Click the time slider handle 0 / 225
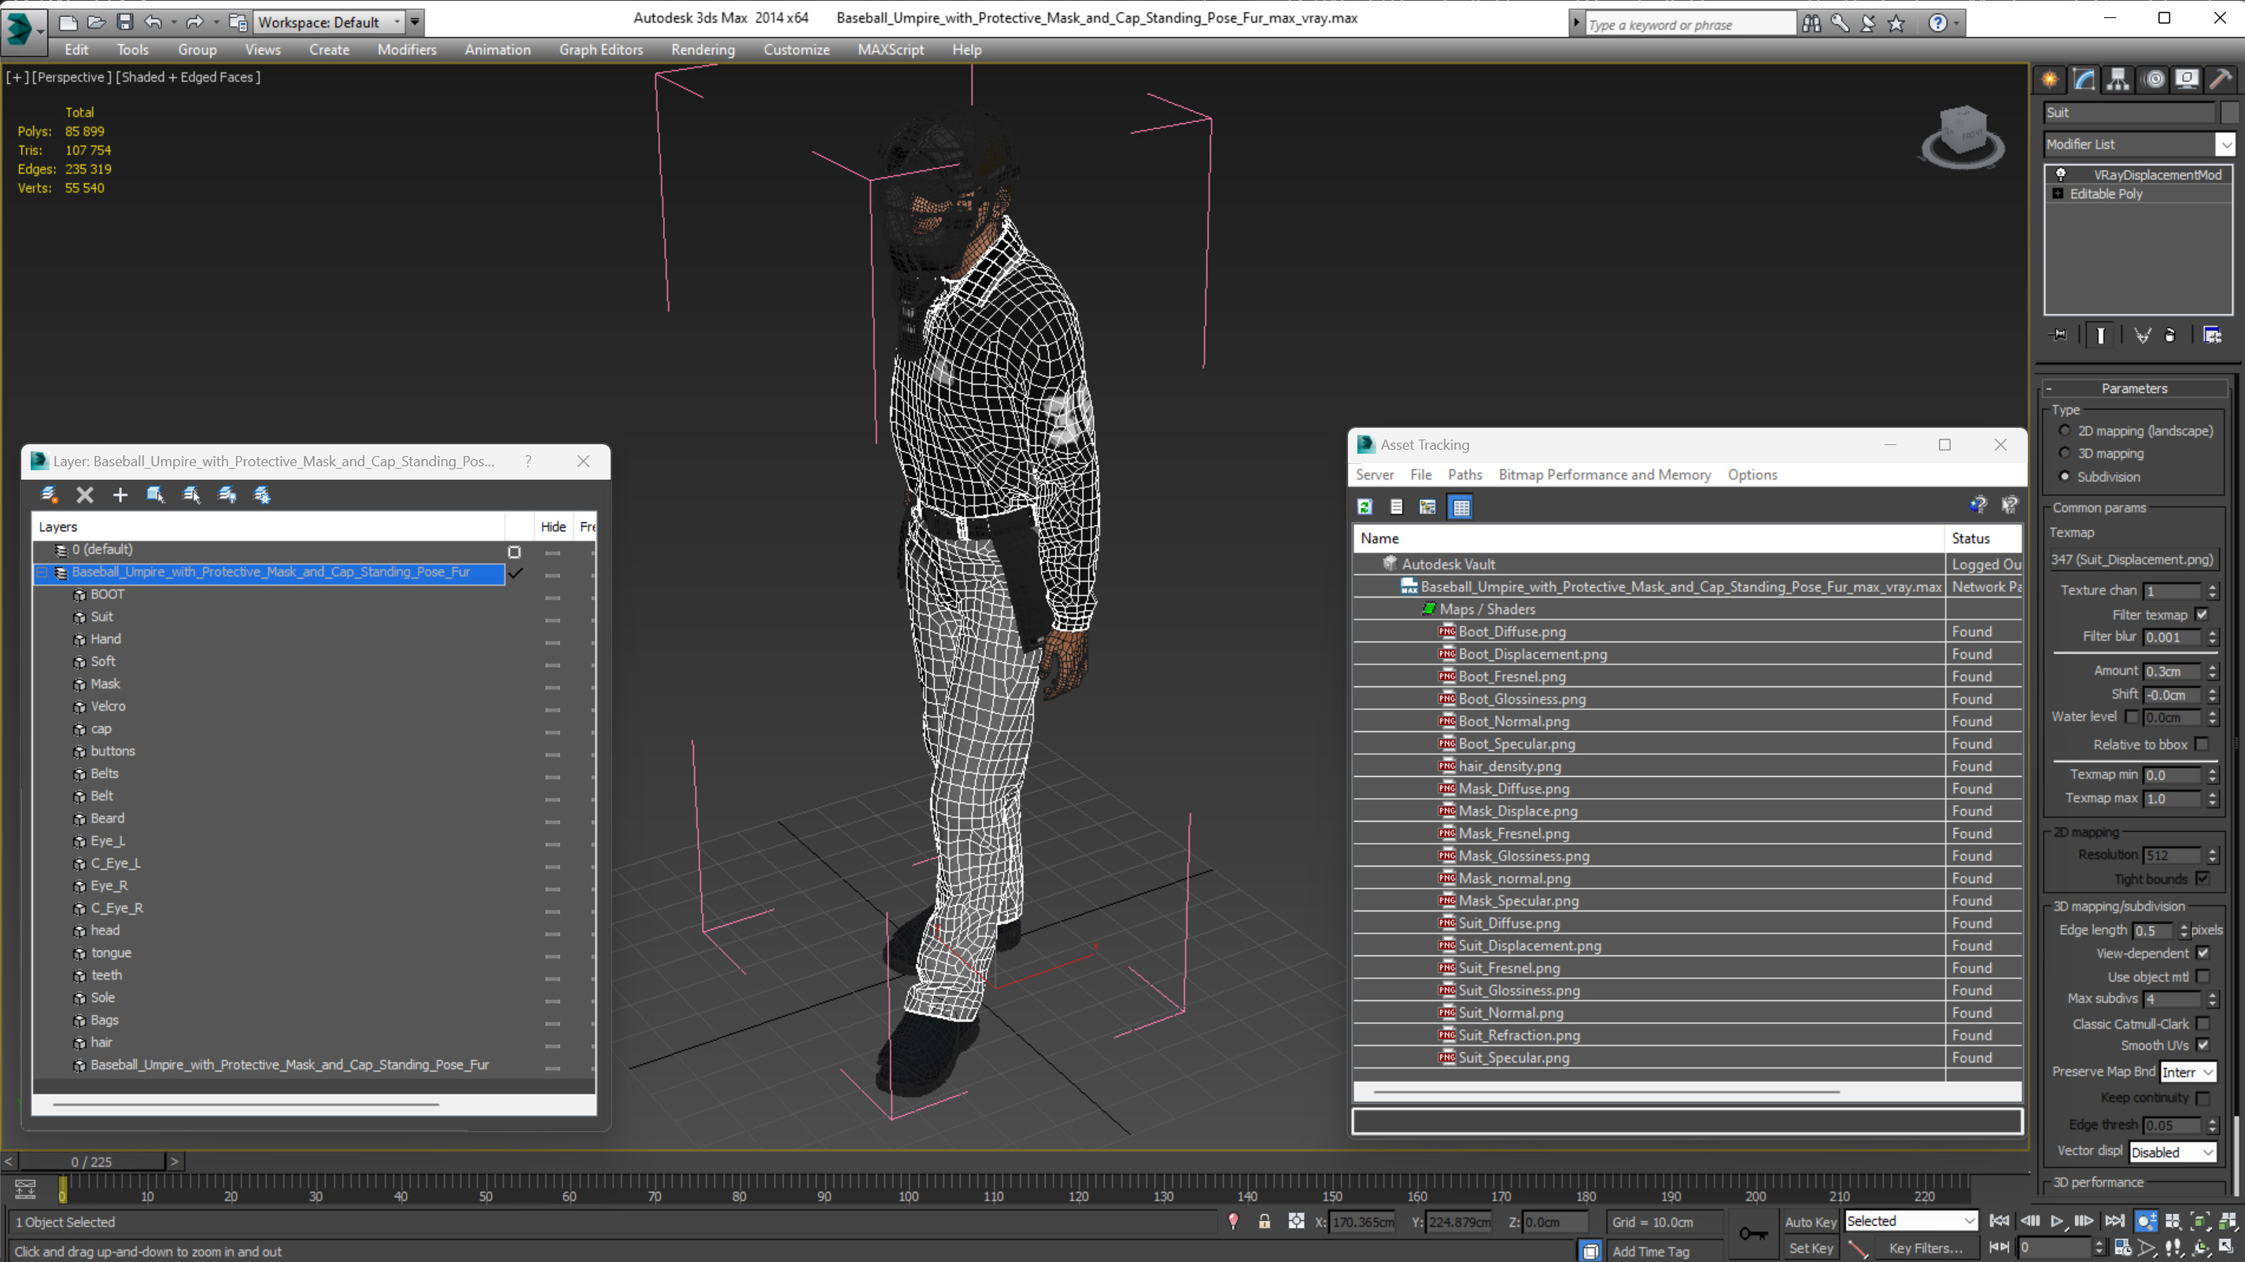2245x1262 pixels. pos(91,1161)
